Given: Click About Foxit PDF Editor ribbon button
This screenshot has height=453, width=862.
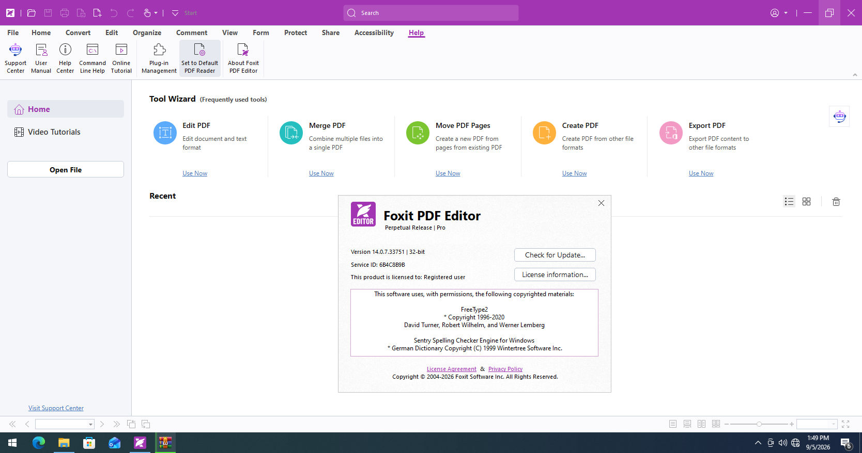Looking at the screenshot, I should click(x=243, y=58).
